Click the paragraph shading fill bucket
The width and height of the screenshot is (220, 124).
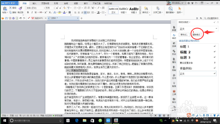pos(98,13)
